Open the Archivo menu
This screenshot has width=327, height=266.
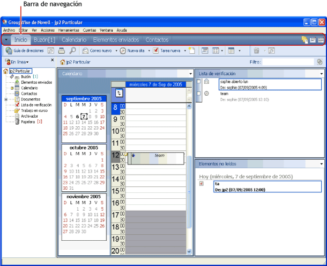pos(9,30)
